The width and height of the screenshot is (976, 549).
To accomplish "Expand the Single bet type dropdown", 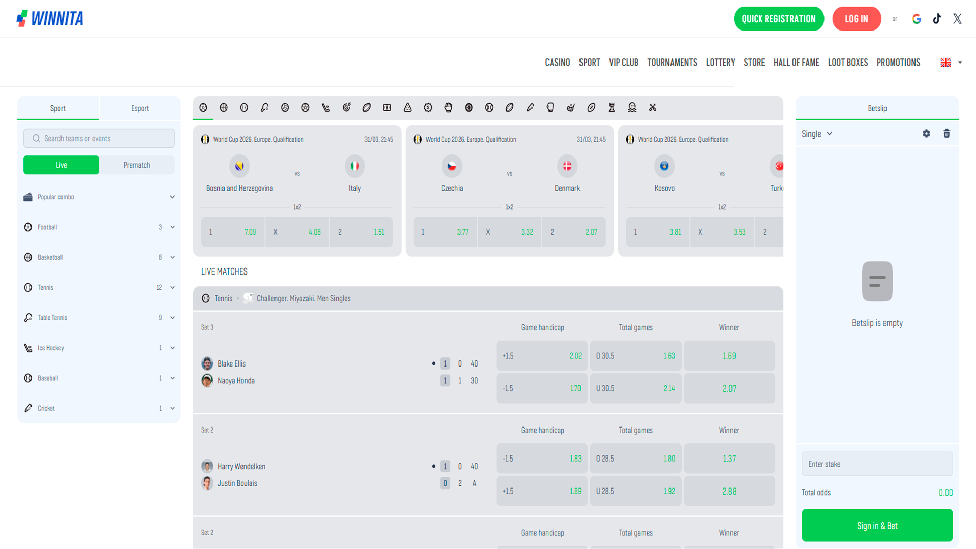I will tap(817, 133).
